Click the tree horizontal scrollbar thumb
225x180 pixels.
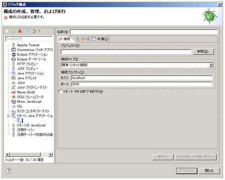click(x=25, y=154)
